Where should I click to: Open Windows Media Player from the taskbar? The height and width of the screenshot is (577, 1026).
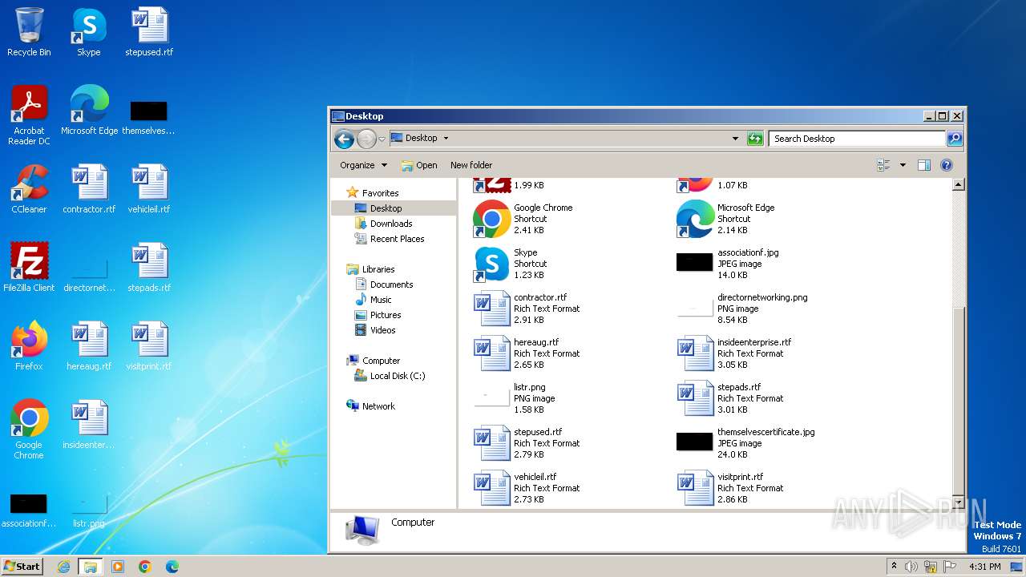(x=118, y=567)
